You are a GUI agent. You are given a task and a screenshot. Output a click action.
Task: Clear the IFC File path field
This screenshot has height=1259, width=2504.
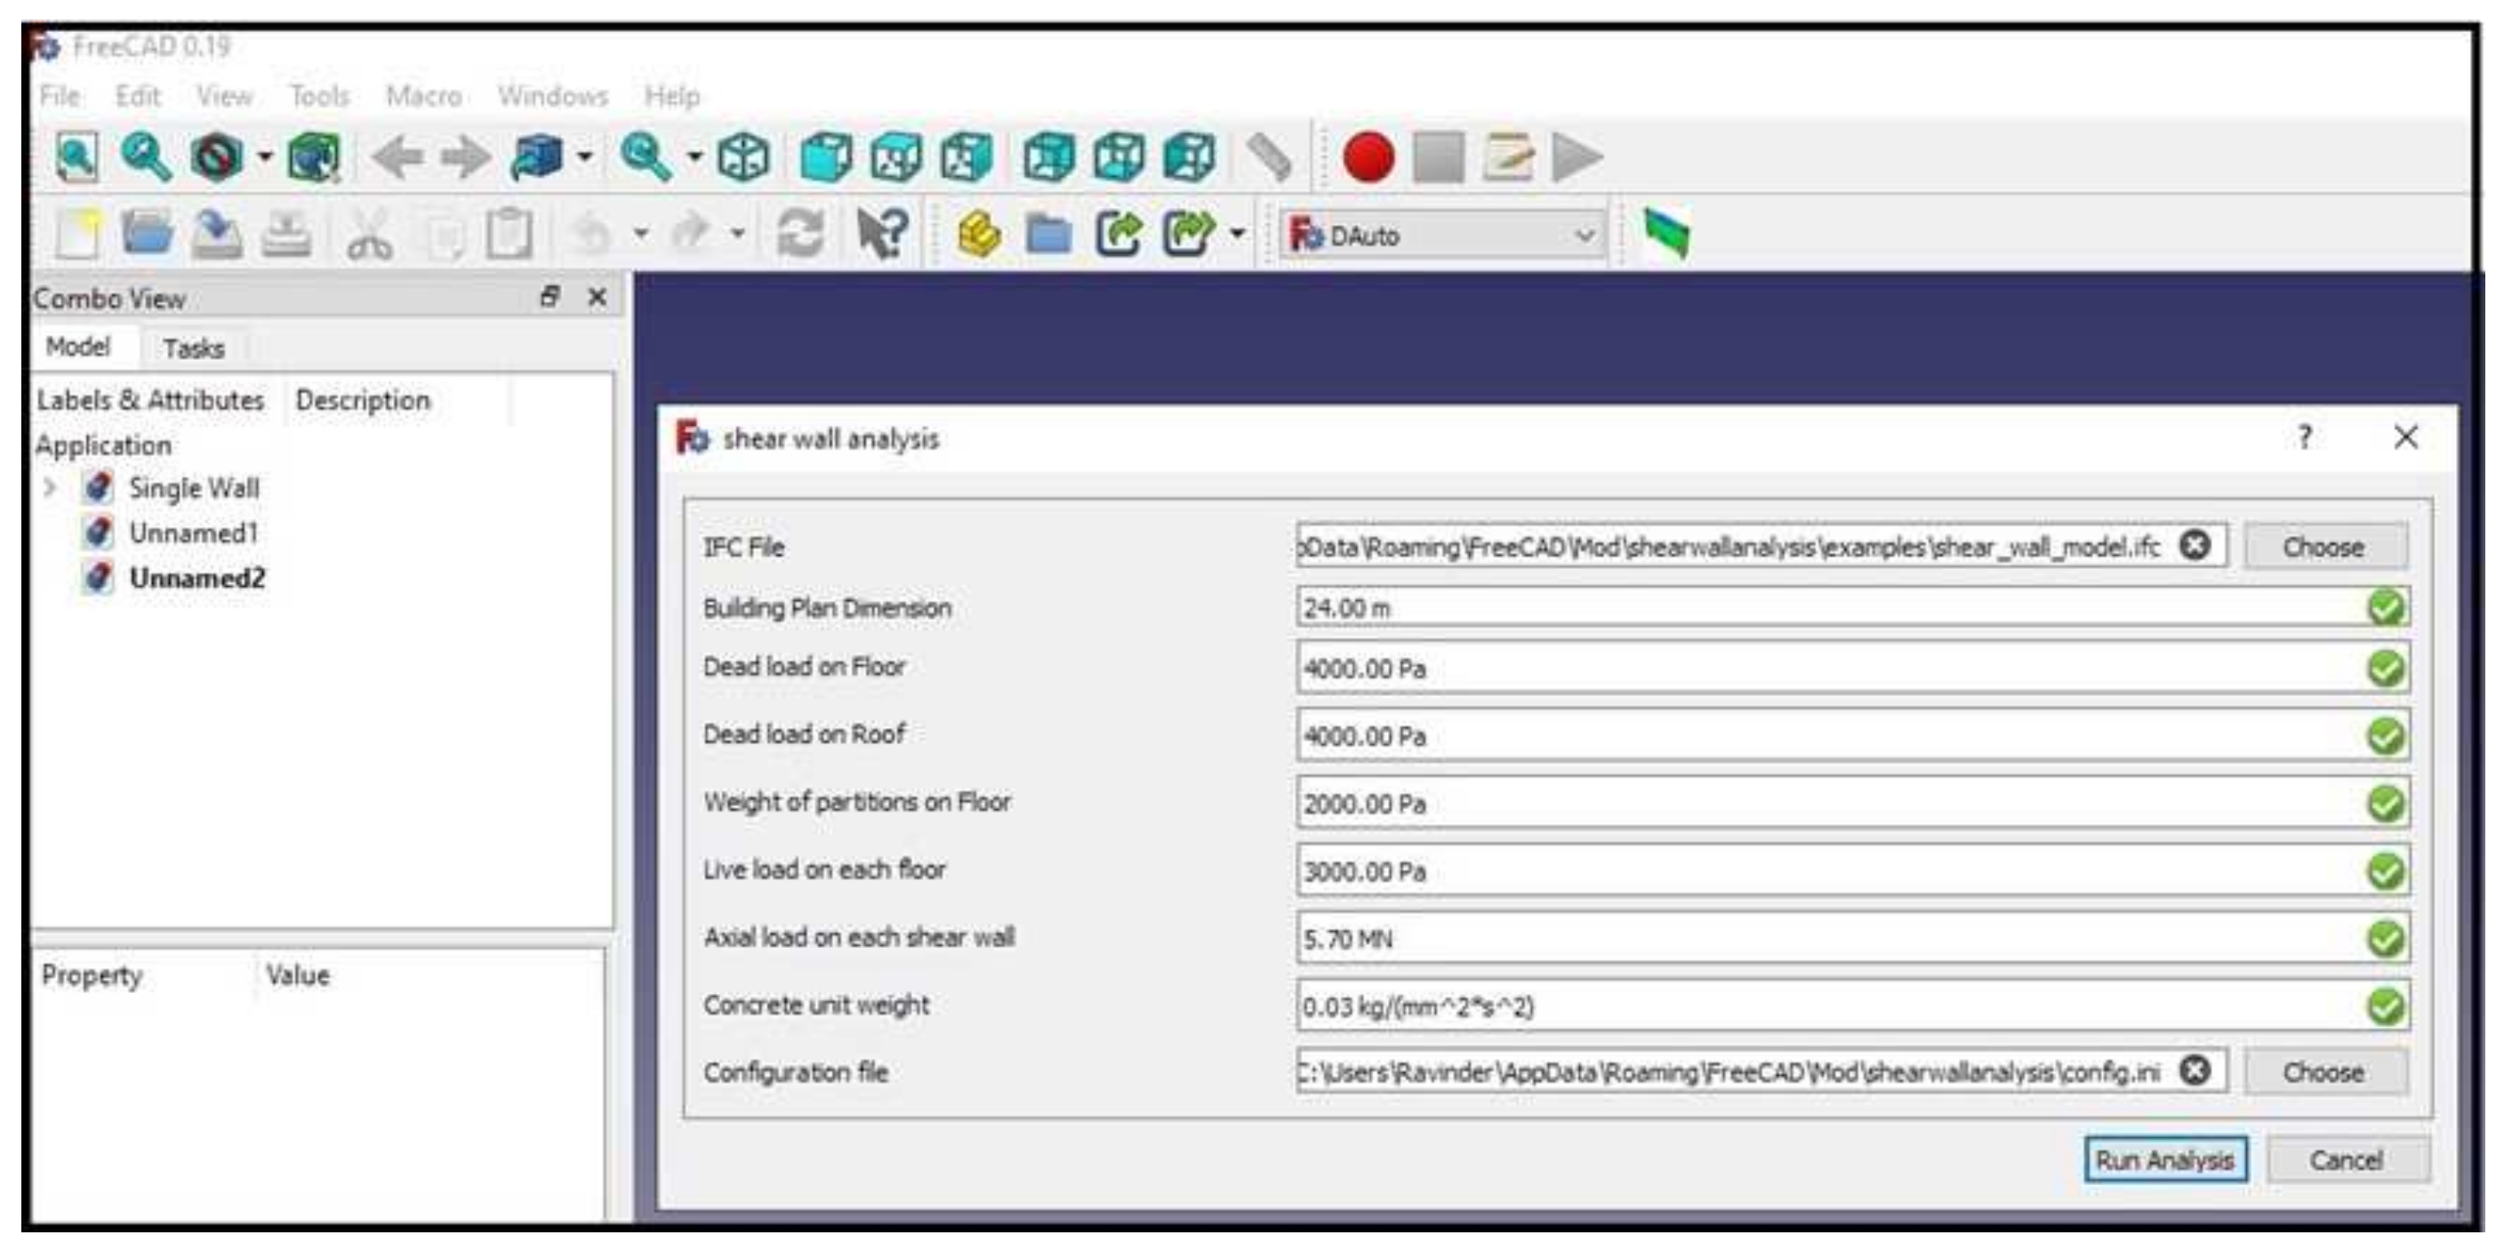pos(2195,545)
